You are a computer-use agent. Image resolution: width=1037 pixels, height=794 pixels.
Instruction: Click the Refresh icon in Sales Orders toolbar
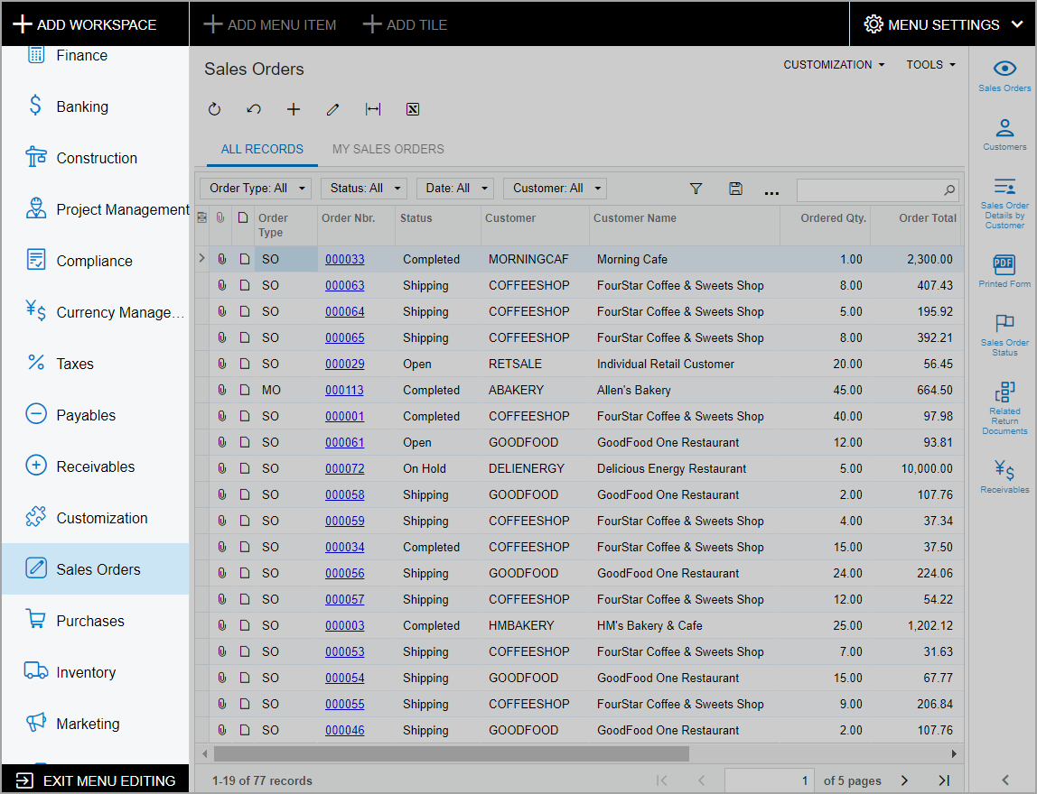coord(214,109)
